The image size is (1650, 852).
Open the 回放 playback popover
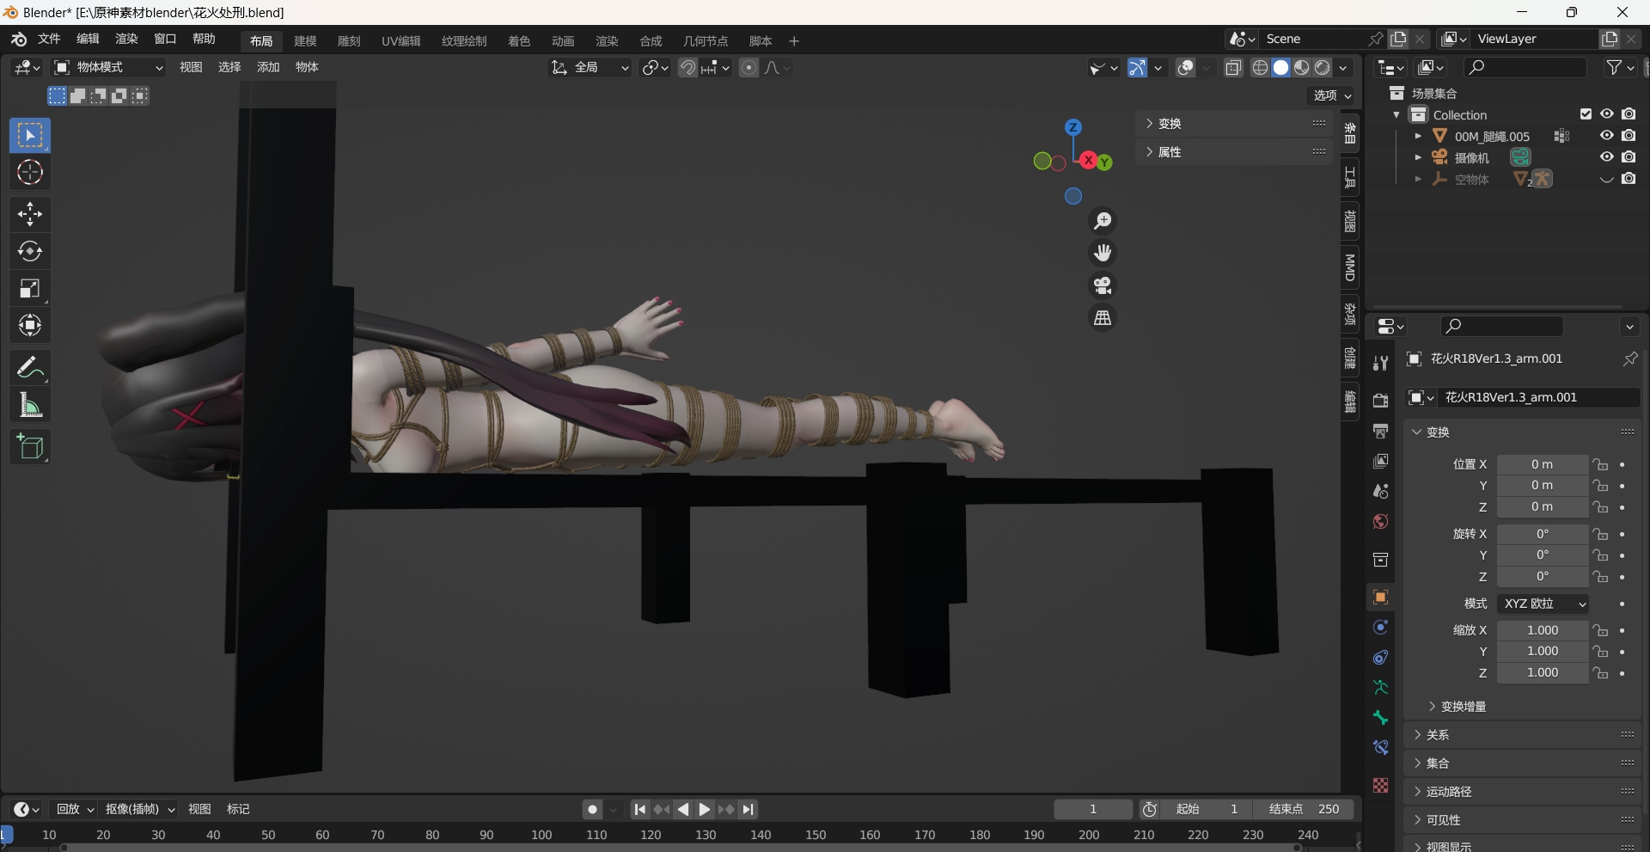[75, 809]
